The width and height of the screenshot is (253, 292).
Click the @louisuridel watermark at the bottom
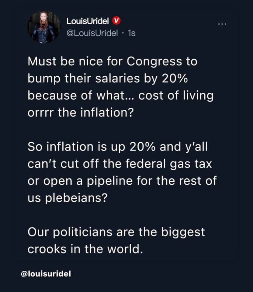[46, 274]
